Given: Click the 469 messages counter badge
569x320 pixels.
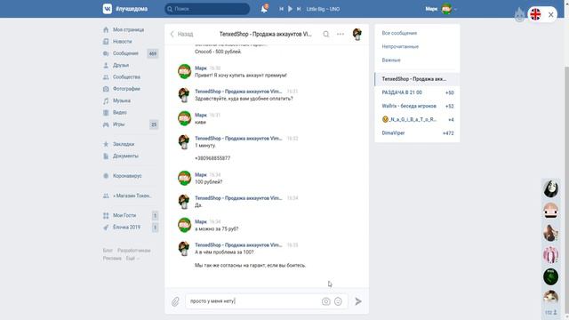Looking at the screenshot, I should point(153,53).
